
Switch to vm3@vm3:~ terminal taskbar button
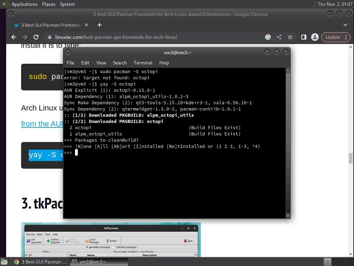pyautogui.click(x=99, y=262)
